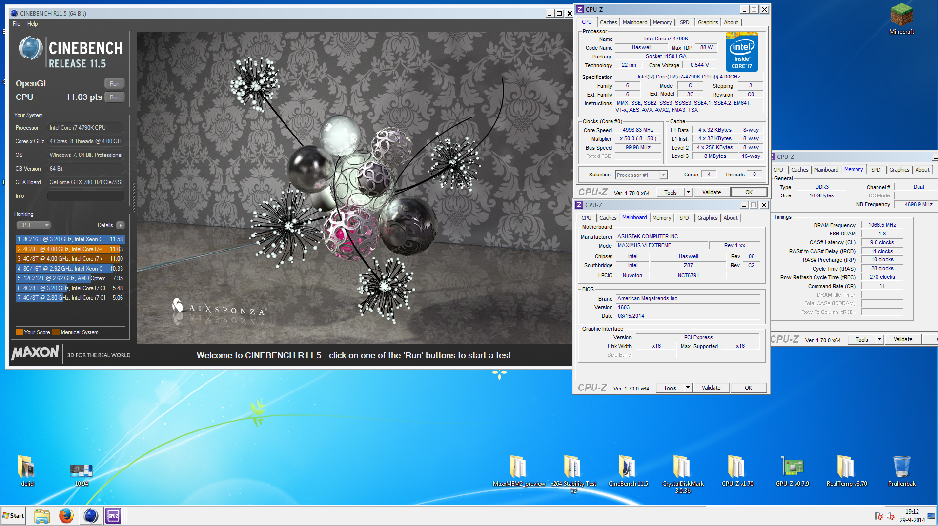Switch to CPU-Z from the taskbar
This screenshot has width=938, height=526.
[113, 516]
